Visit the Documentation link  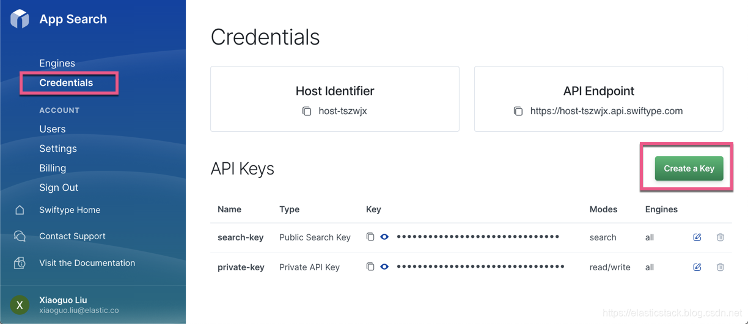pos(87,263)
